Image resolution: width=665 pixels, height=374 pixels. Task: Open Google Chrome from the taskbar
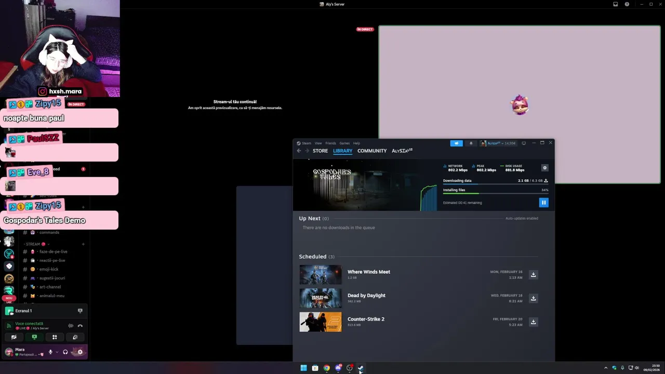coord(326,368)
